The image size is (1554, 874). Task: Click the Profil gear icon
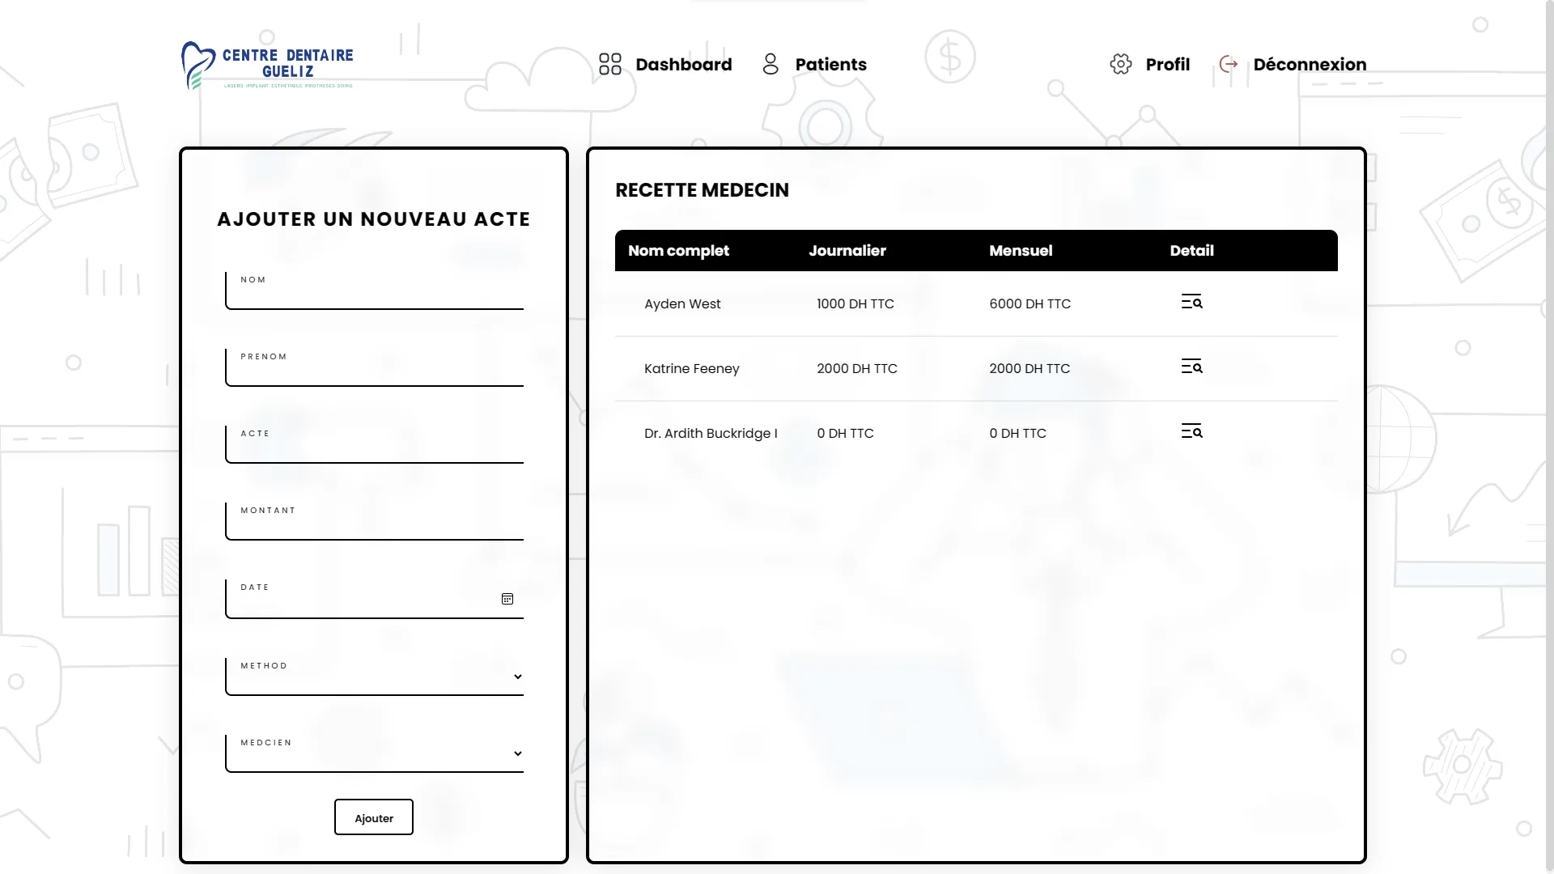(x=1120, y=64)
